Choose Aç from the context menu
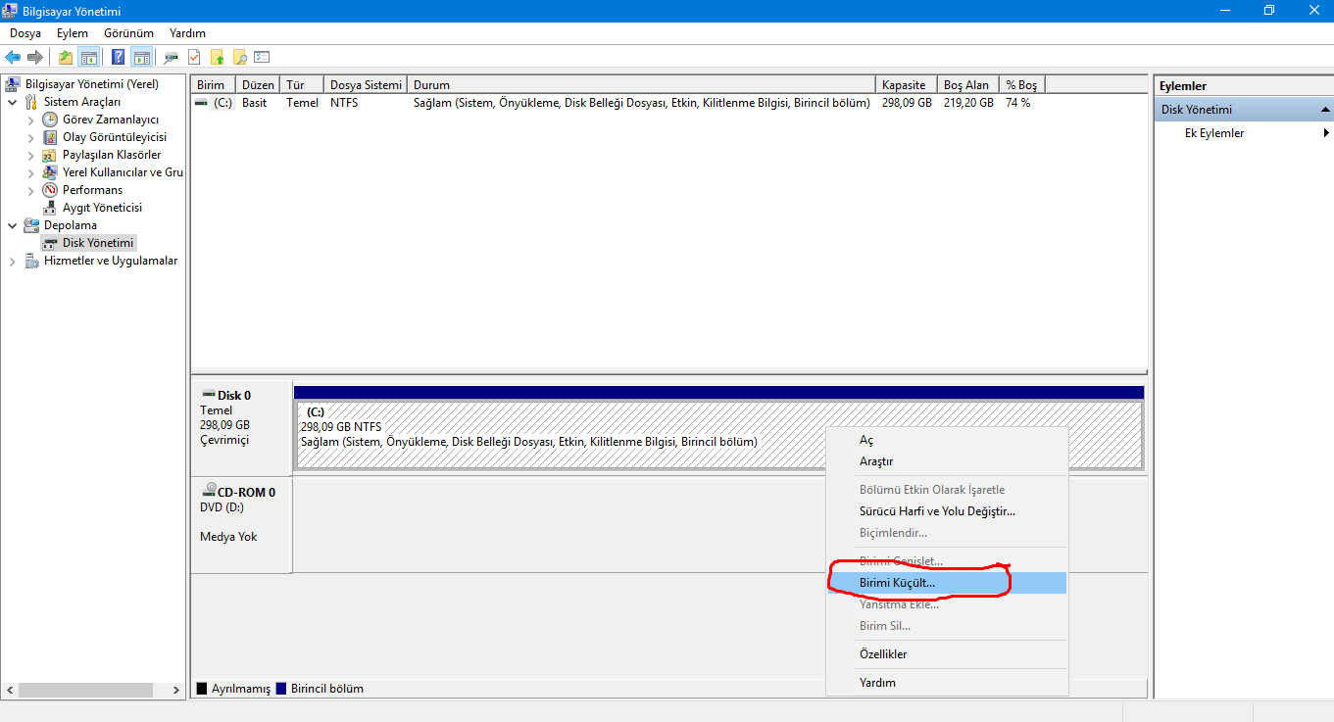1334x722 pixels. tap(947, 440)
